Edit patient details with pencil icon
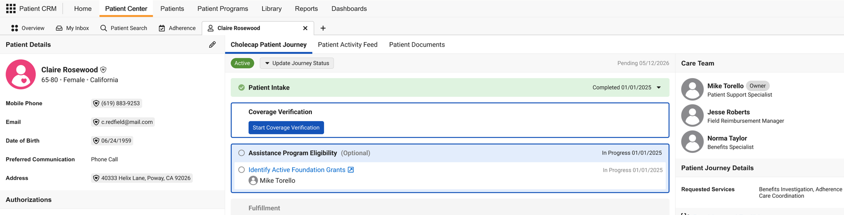 coord(212,45)
